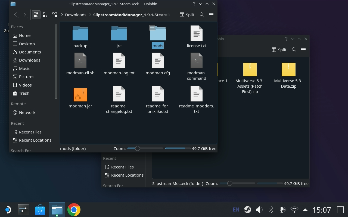Click the help question mark in front title bar
This screenshot has width=348, height=217.
coord(194,4)
